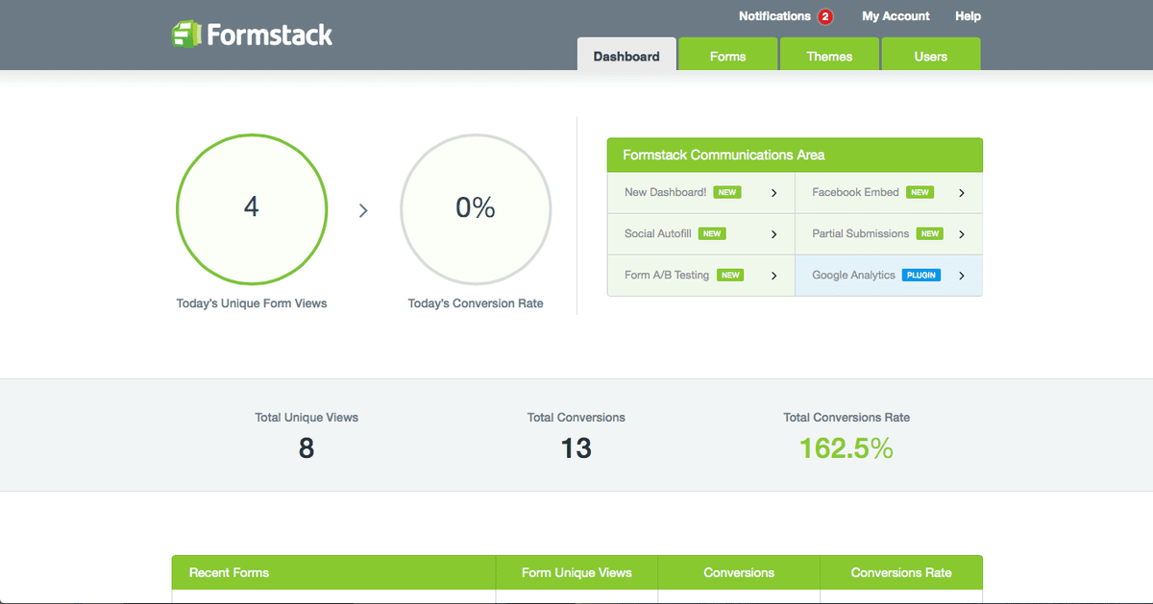This screenshot has height=604, width=1153.
Task: Click the NEW badge beside Form A/B Testing
Action: pos(730,275)
